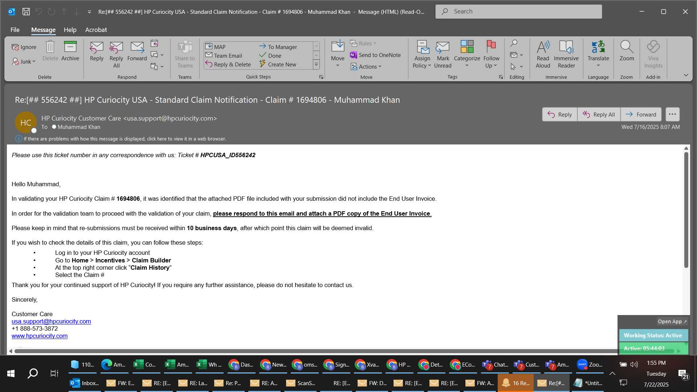The height and width of the screenshot is (392, 697).
Task: Click the Find search icon in Editing group
Action: pos(514,43)
